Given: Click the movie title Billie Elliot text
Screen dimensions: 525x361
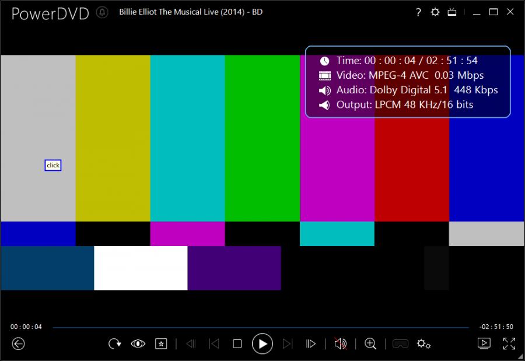Looking at the screenshot, I should (191, 12).
